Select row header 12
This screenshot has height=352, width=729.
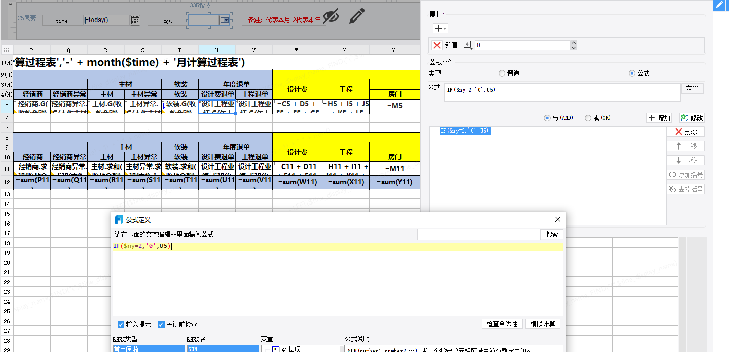pos(7,182)
